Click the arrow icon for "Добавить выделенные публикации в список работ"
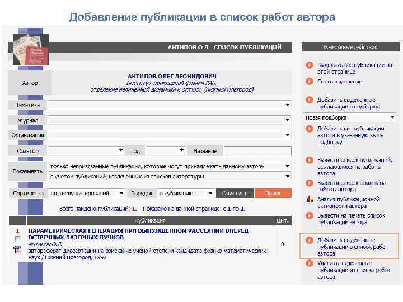Screen dimensions: 403x302 pos(309,240)
